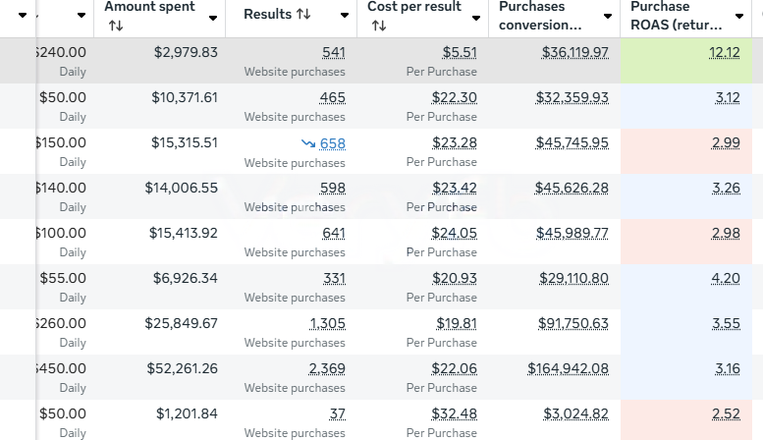
Task: Expand Cost per result column dropdown
Action: pos(475,16)
